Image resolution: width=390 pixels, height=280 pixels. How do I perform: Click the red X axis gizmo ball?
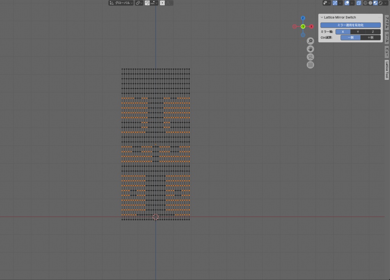[312, 26]
